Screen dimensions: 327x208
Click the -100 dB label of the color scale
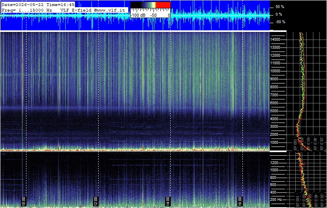137,16
